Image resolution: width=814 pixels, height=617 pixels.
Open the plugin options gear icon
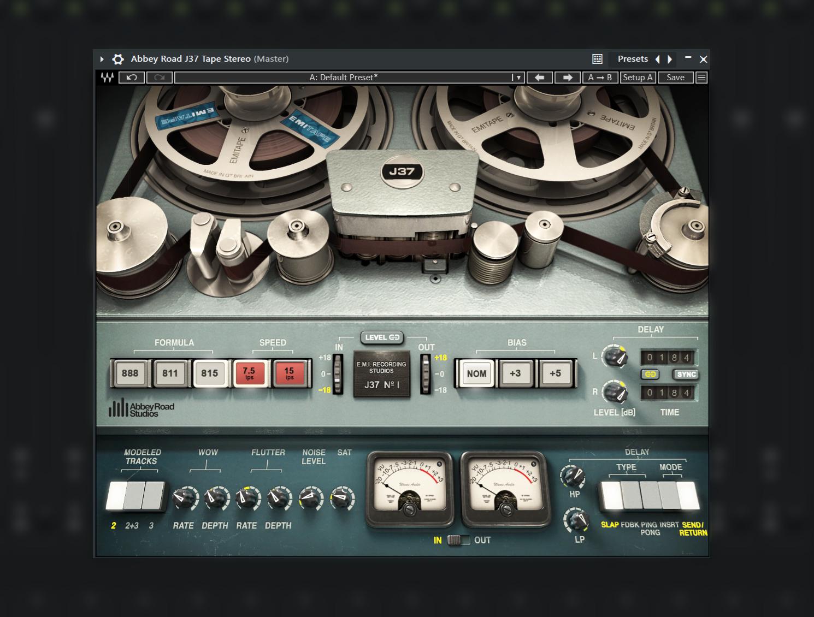pyautogui.click(x=118, y=59)
